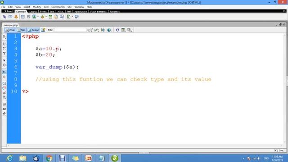Click the Email Link insert icon
This screenshot has height=162, width=288.
pyautogui.click(x=10, y=17)
